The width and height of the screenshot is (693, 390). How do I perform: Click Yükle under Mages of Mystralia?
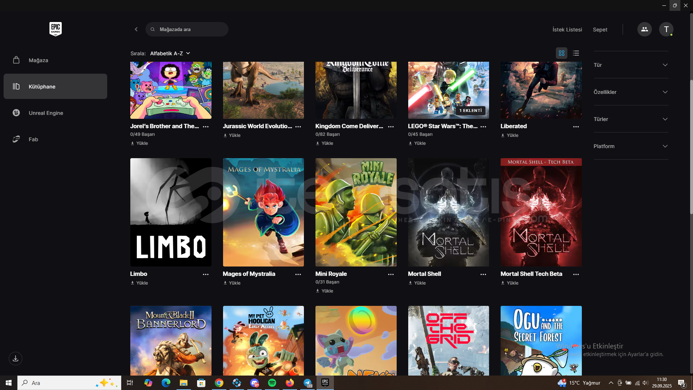point(232,283)
